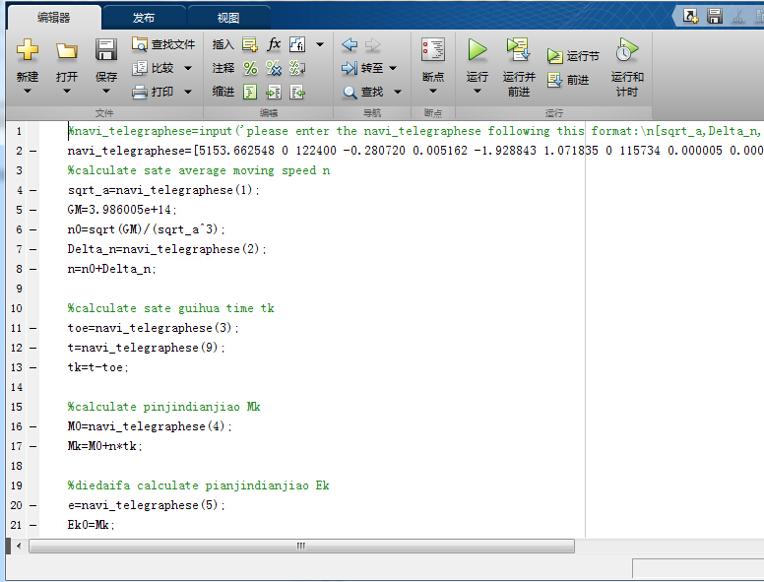This screenshot has width=764, height=582.
Task: Click the Print (打印) button
Action: (153, 92)
